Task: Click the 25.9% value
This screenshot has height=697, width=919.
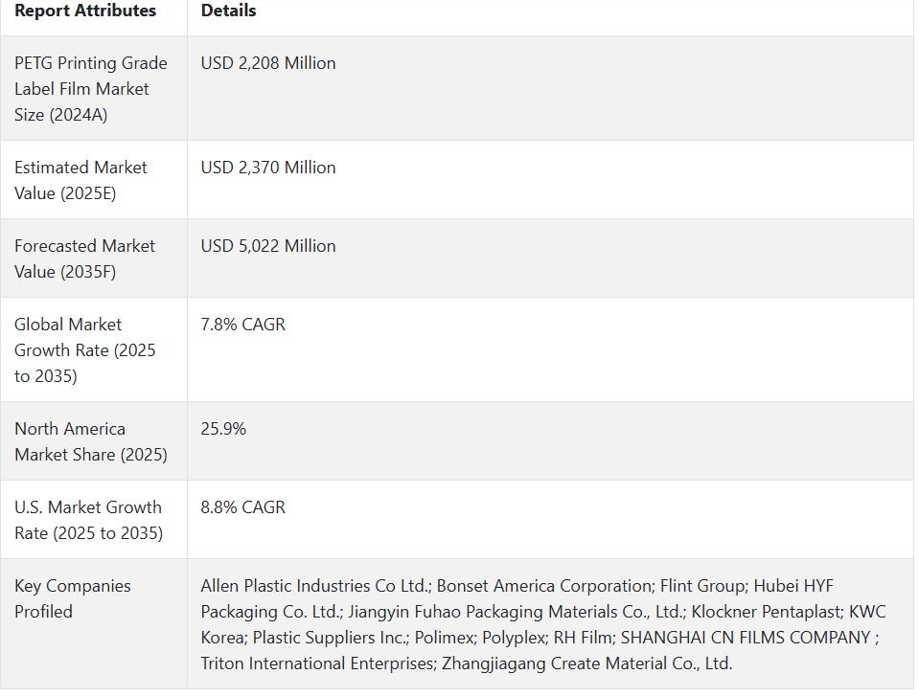Action: pyautogui.click(x=223, y=429)
